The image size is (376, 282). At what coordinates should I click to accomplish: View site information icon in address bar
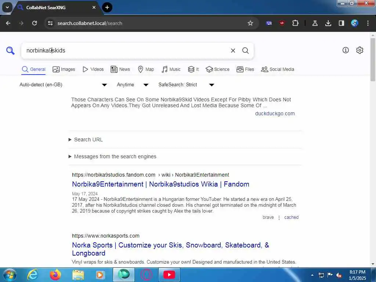(50, 23)
